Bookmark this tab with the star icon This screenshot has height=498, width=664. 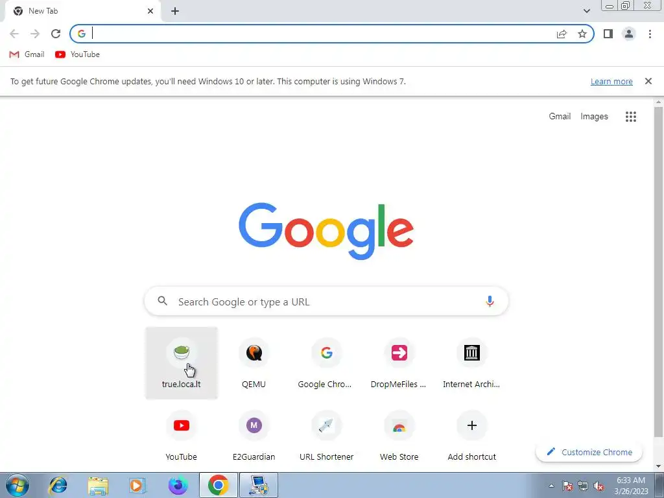coord(582,34)
